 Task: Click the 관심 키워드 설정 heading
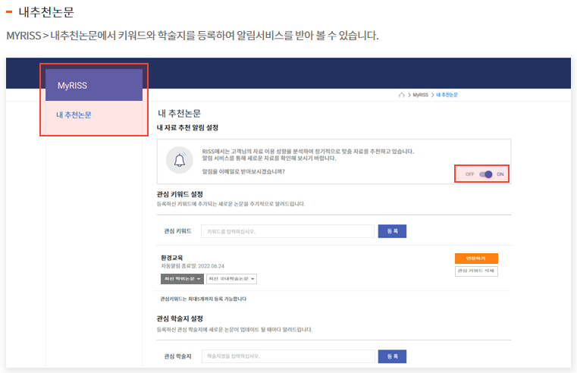[x=180, y=194]
